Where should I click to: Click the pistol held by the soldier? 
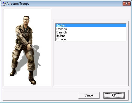pyautogui.click(x=33, y=48)
